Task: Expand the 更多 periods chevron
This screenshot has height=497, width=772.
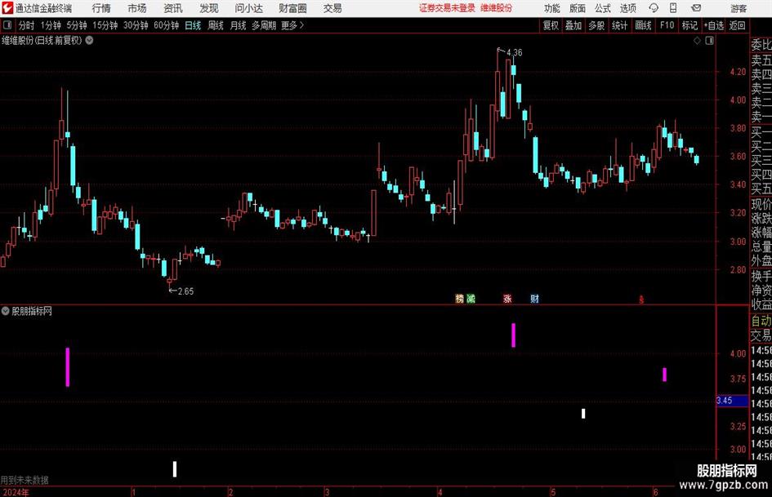Action: [301, 25]
